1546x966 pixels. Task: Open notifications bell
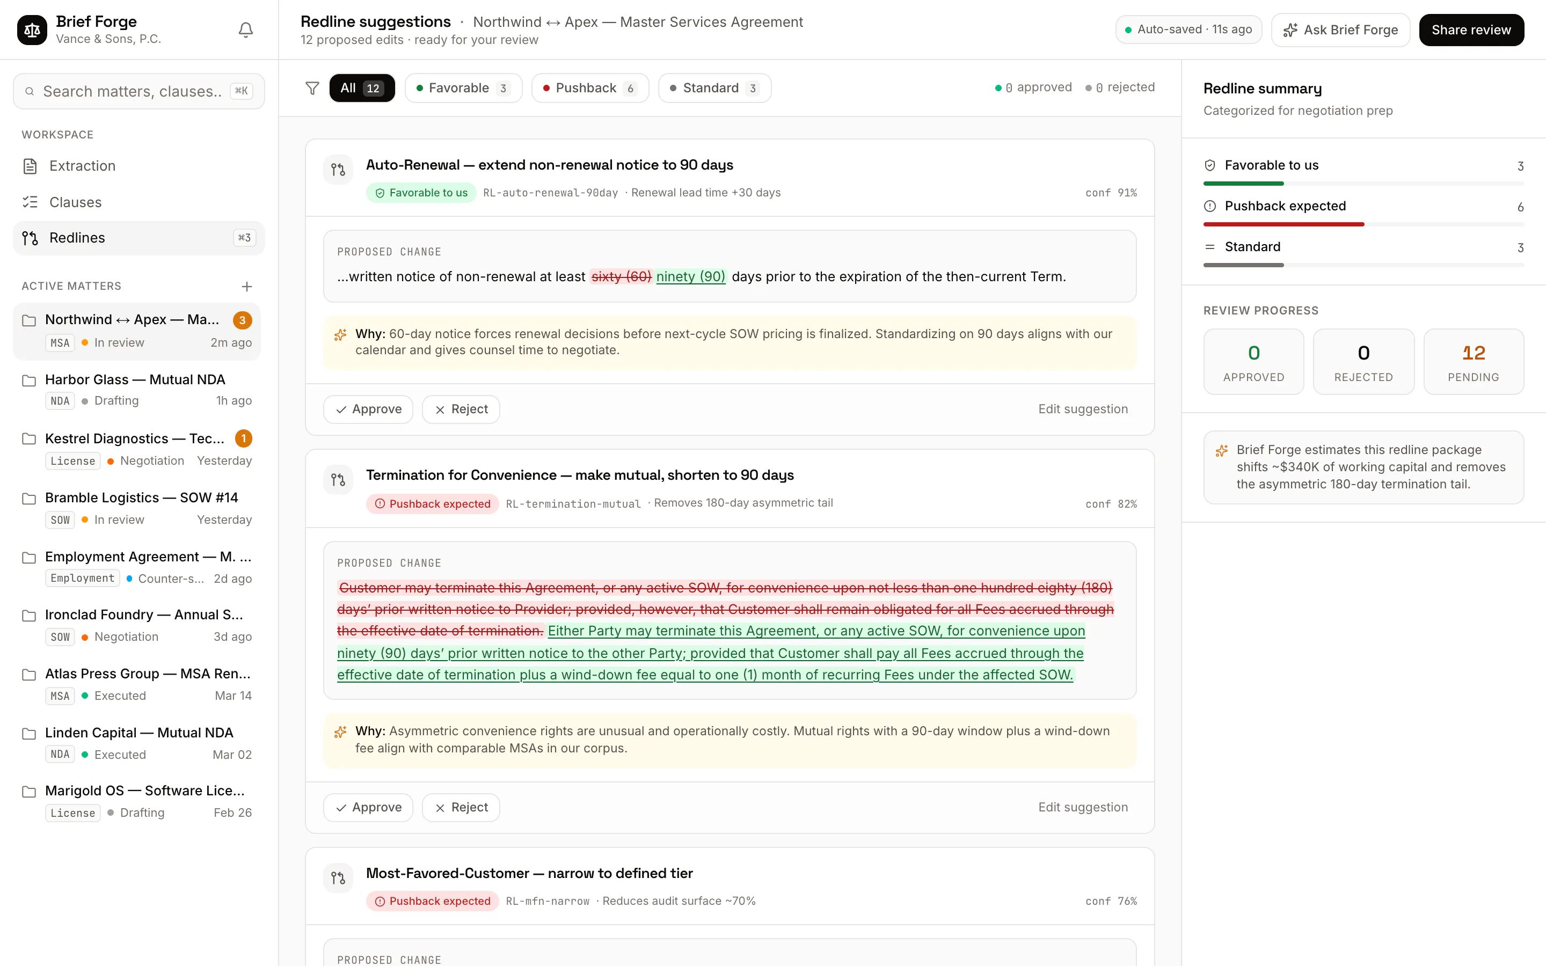pos(246,30)
